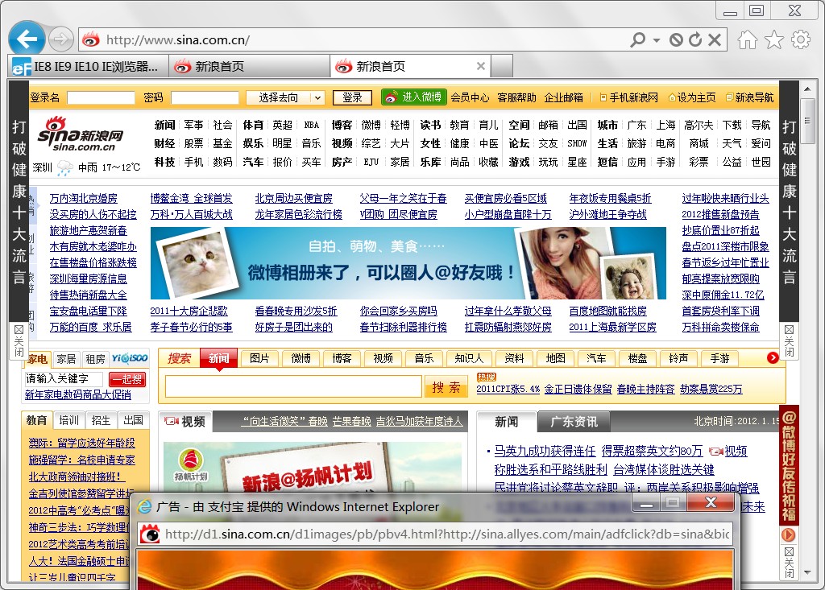Go back using the browser back arrow
This screenshot has height=590, width=825.
[27, 39]
